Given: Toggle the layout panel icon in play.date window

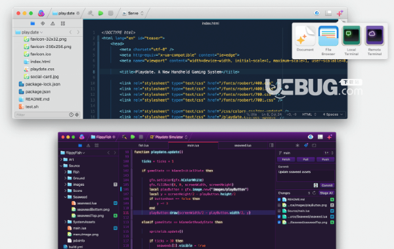Looking at the screenshot, I should (328, 13).
